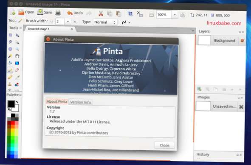Toggle Background layer visibility checkbox

coord(243,41)
